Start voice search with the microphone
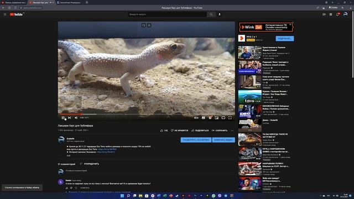This screenshot has width=354, height=199. pyautogui.click(x=220, y=14)
